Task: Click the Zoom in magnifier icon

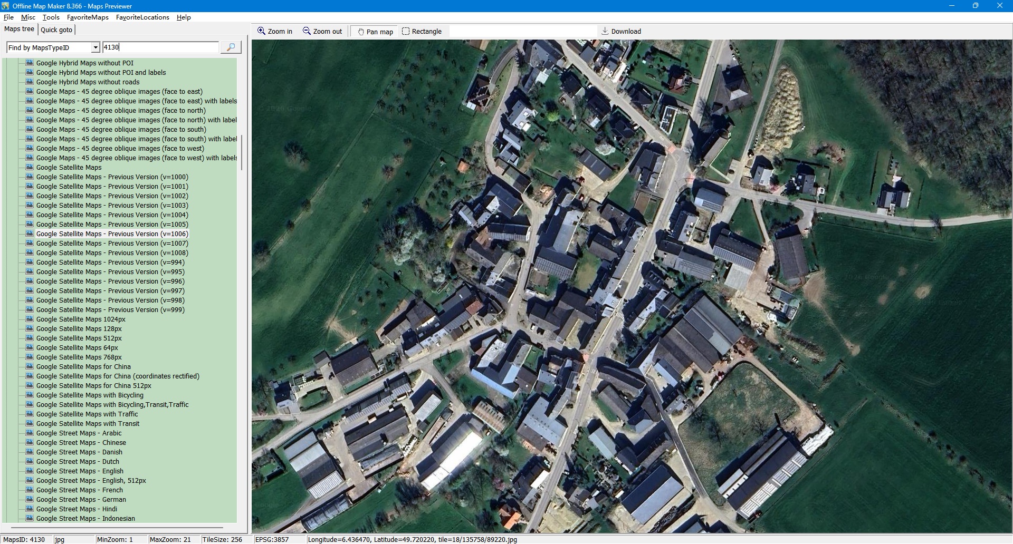Action: [261, 31]
